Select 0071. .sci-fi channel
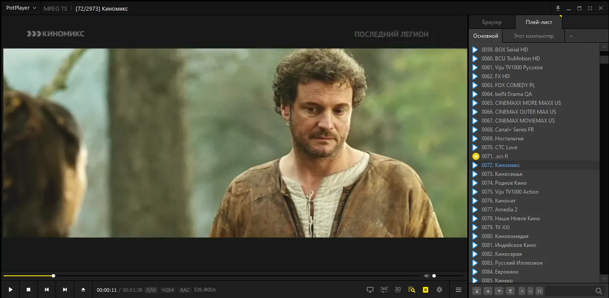Image resolution: width=609 pixels, height=298 pixels. (534, 156)
